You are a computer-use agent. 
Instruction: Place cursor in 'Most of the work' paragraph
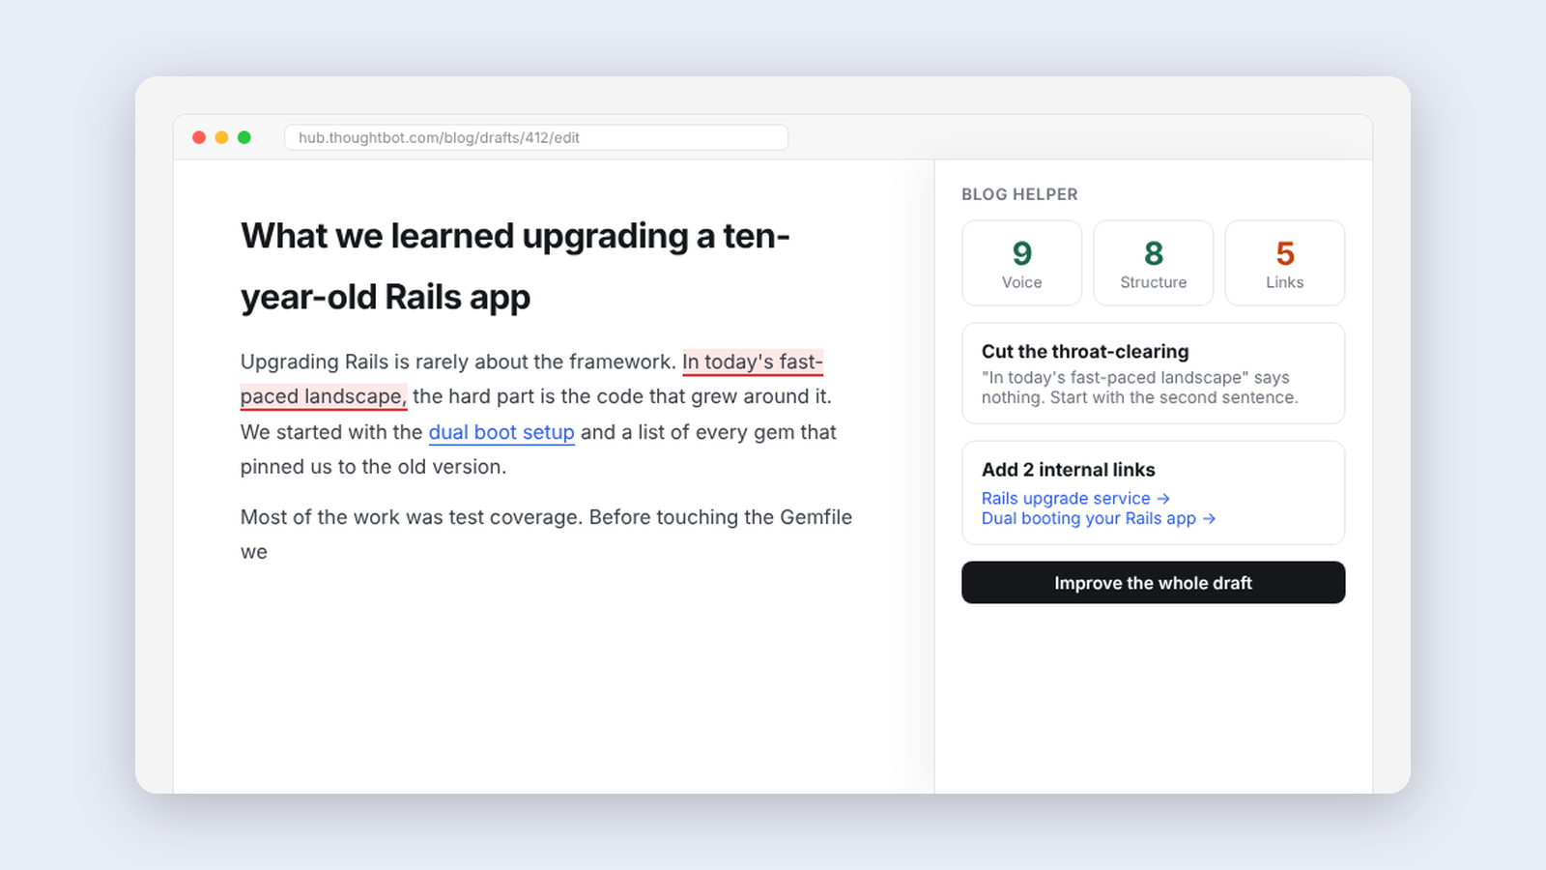(x=546, y=535)
